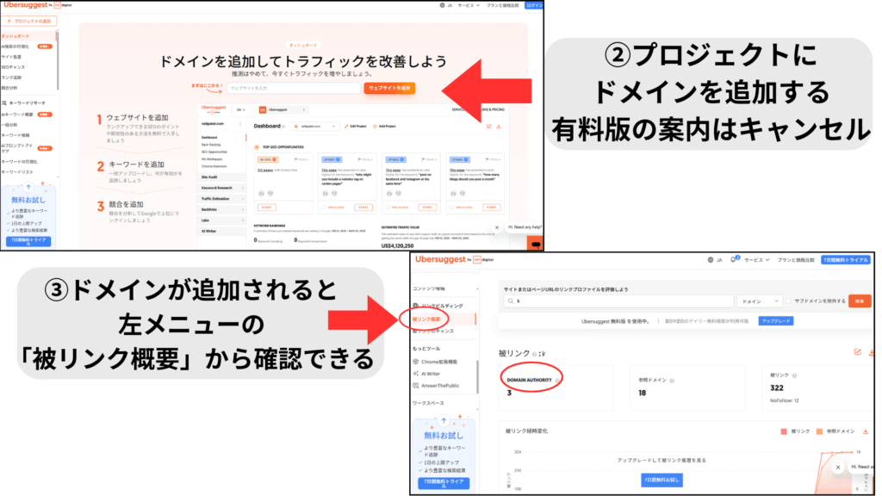The width and height of the screenshot is (882, 496).
Task: Check the サブドメインを除外する checkbox
Action: pos(788,301)
